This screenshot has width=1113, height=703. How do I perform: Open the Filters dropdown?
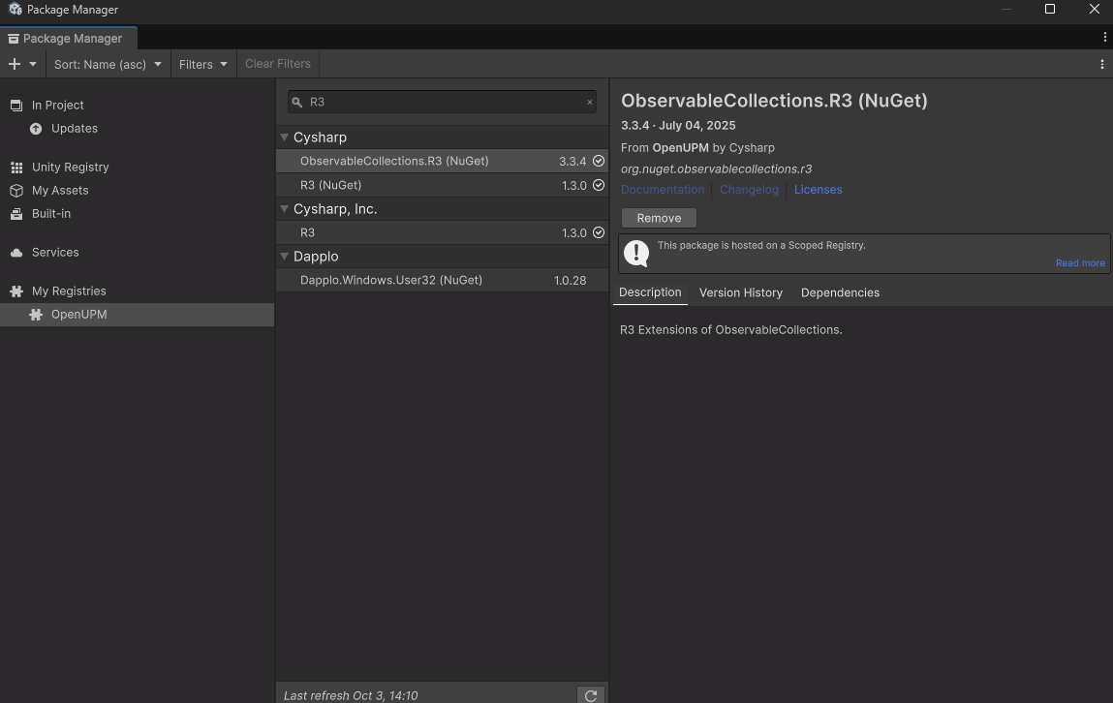203,64
